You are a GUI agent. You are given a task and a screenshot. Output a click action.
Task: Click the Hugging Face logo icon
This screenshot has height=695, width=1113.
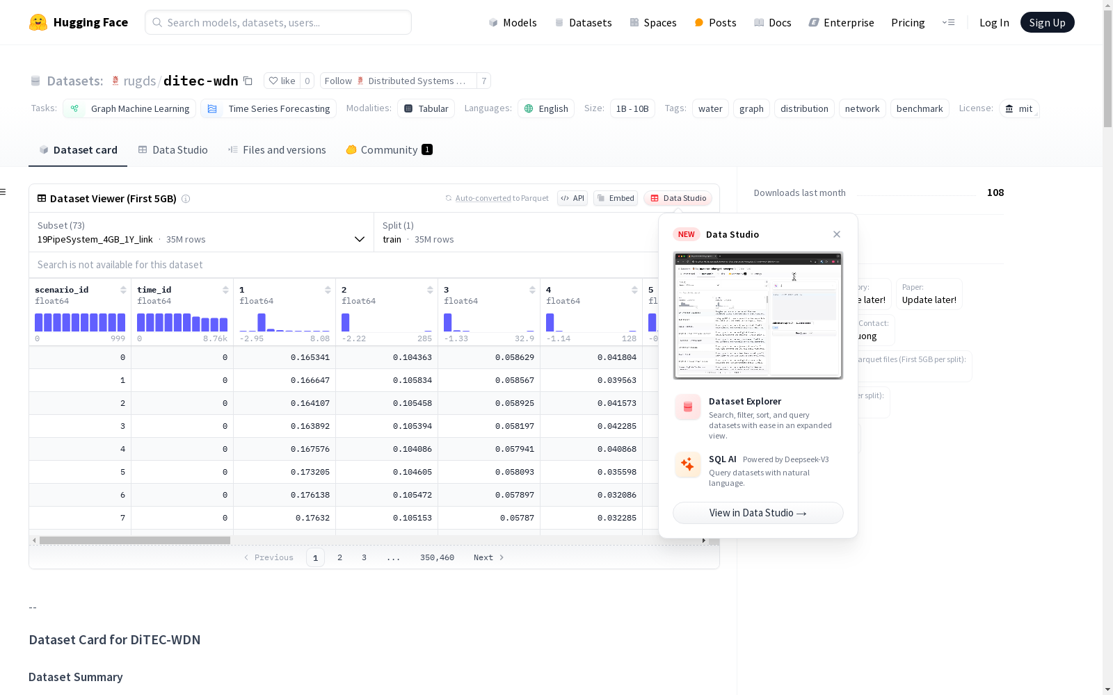[x=38, y=22]
